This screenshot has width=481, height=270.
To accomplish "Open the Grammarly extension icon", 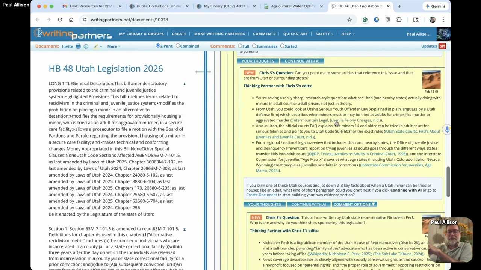I will click(x=365, y=19).
